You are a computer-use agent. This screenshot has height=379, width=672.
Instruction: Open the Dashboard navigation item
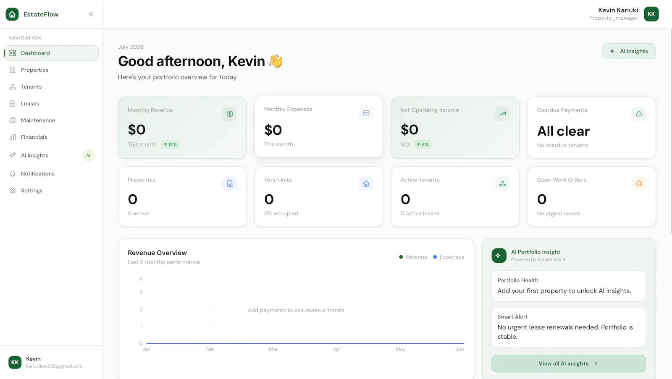coord(51,53)
